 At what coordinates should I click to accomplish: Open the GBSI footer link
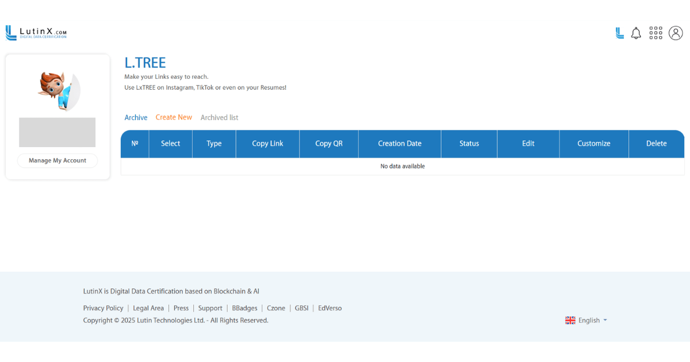[301, 309]
